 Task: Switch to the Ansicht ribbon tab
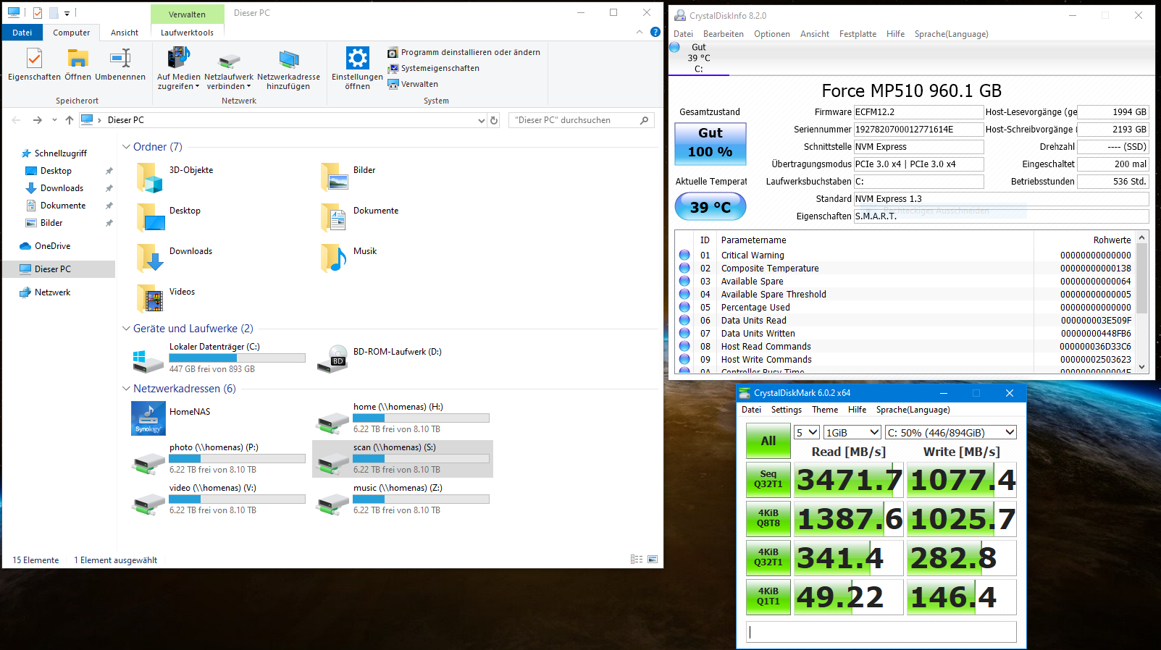(125, 32)
